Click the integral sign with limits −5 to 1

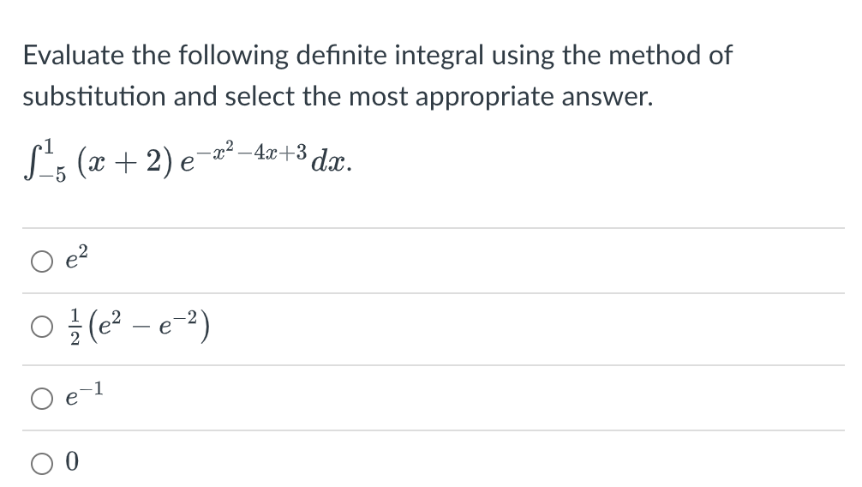coord(45,160)
